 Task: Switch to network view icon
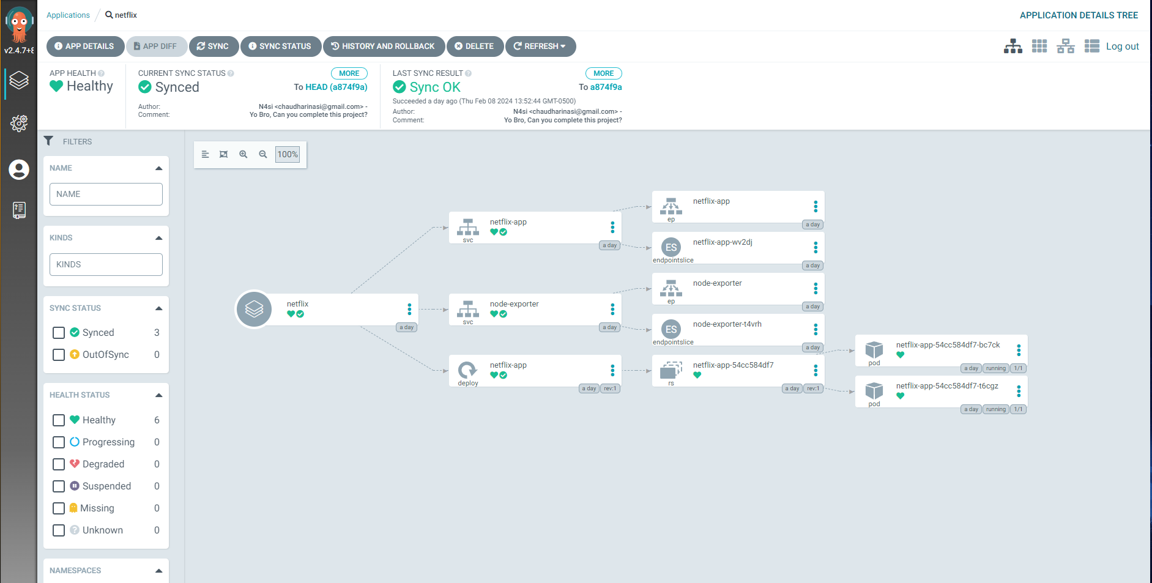tap(1066, 46)
